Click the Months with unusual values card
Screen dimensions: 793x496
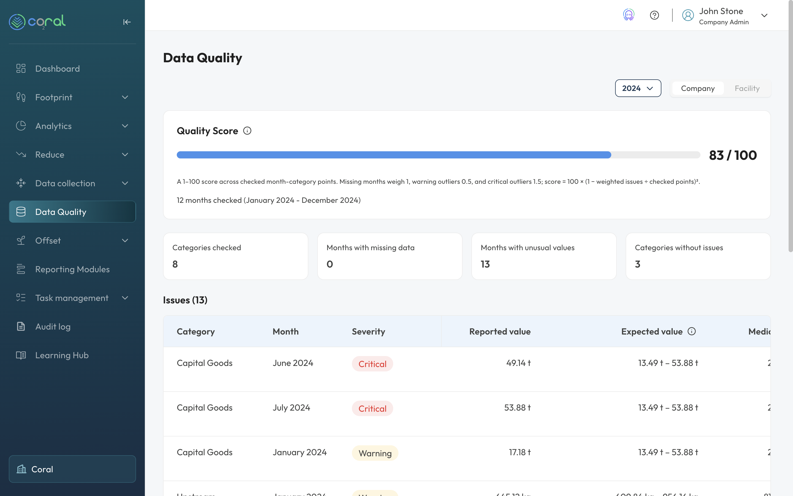(x=544, y=256)
